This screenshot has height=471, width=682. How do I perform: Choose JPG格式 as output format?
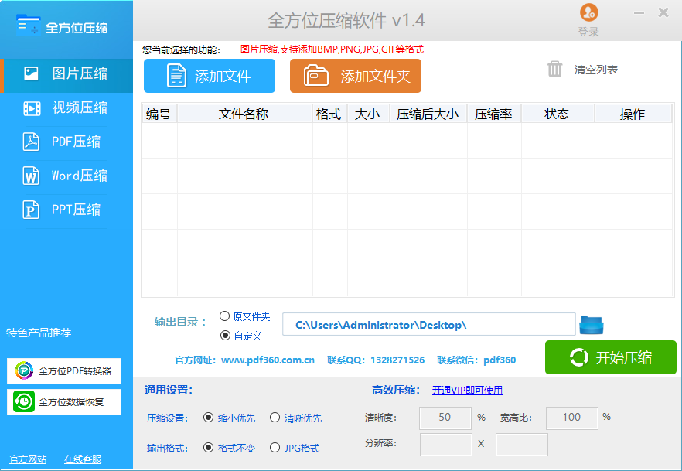[275, 448]
